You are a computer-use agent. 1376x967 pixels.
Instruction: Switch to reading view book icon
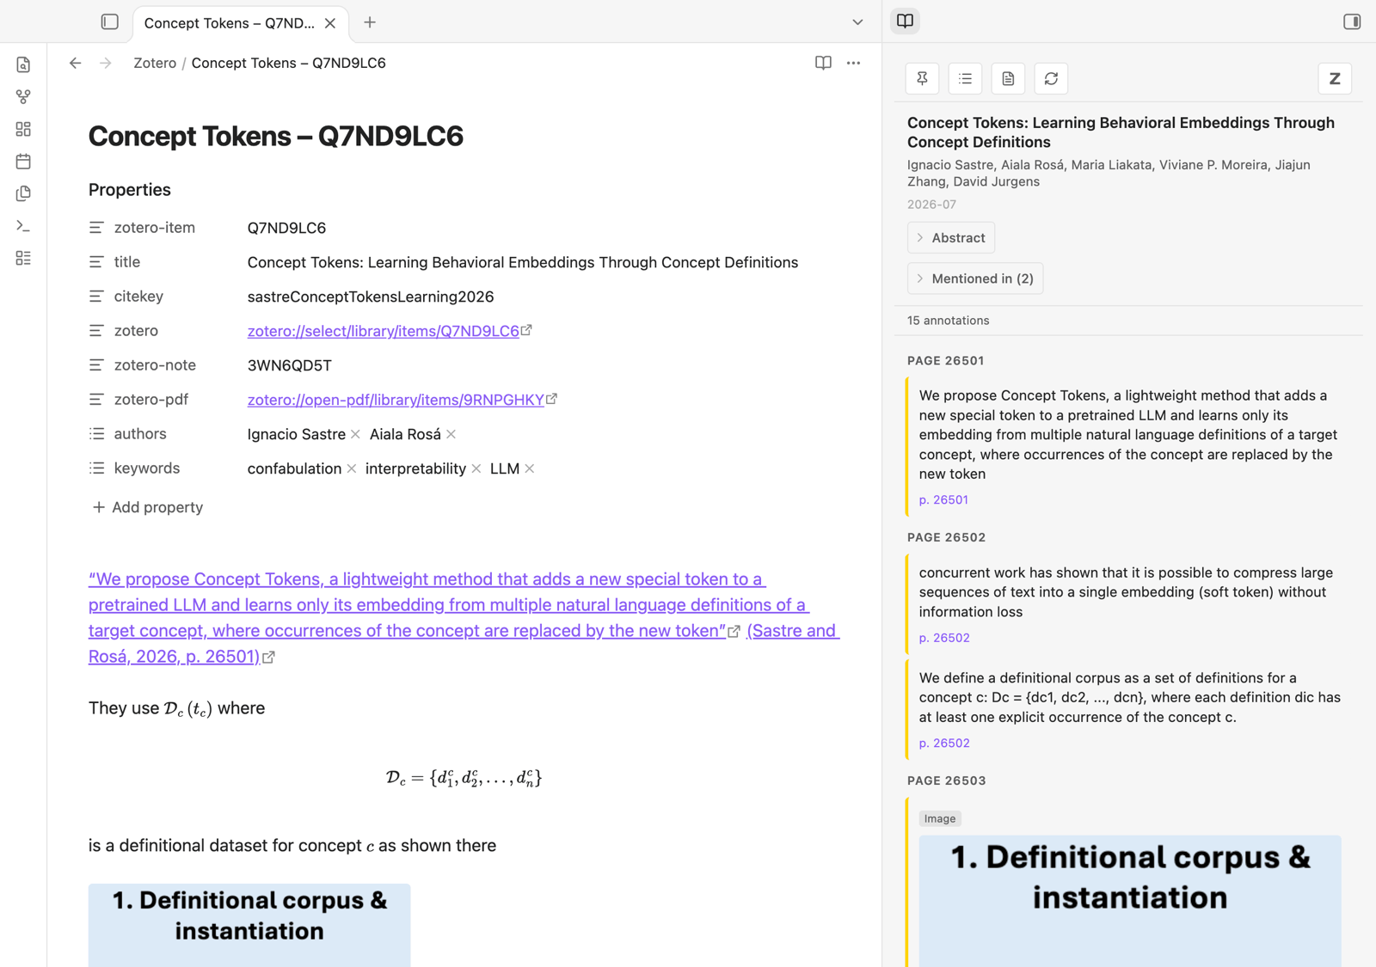coord(823,63)
